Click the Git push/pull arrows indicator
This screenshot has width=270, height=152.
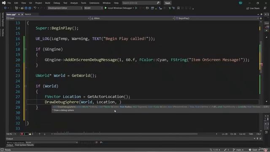tap(215, 150)
